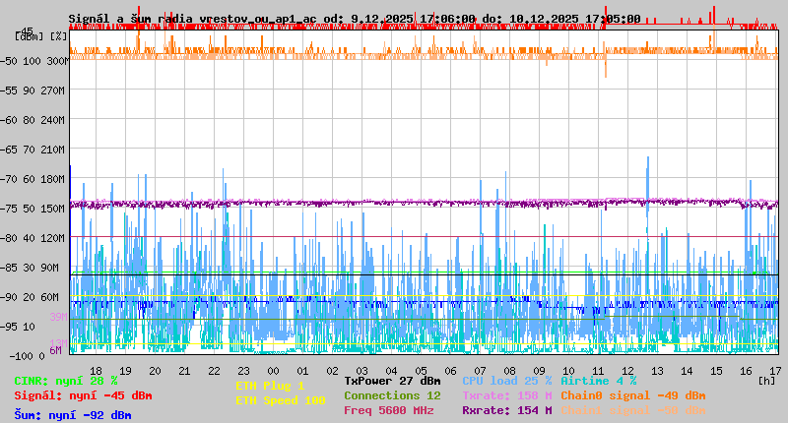788x423 pixels.
Task: Click the '05' hour tick label
Action: [x=422, y=371]
